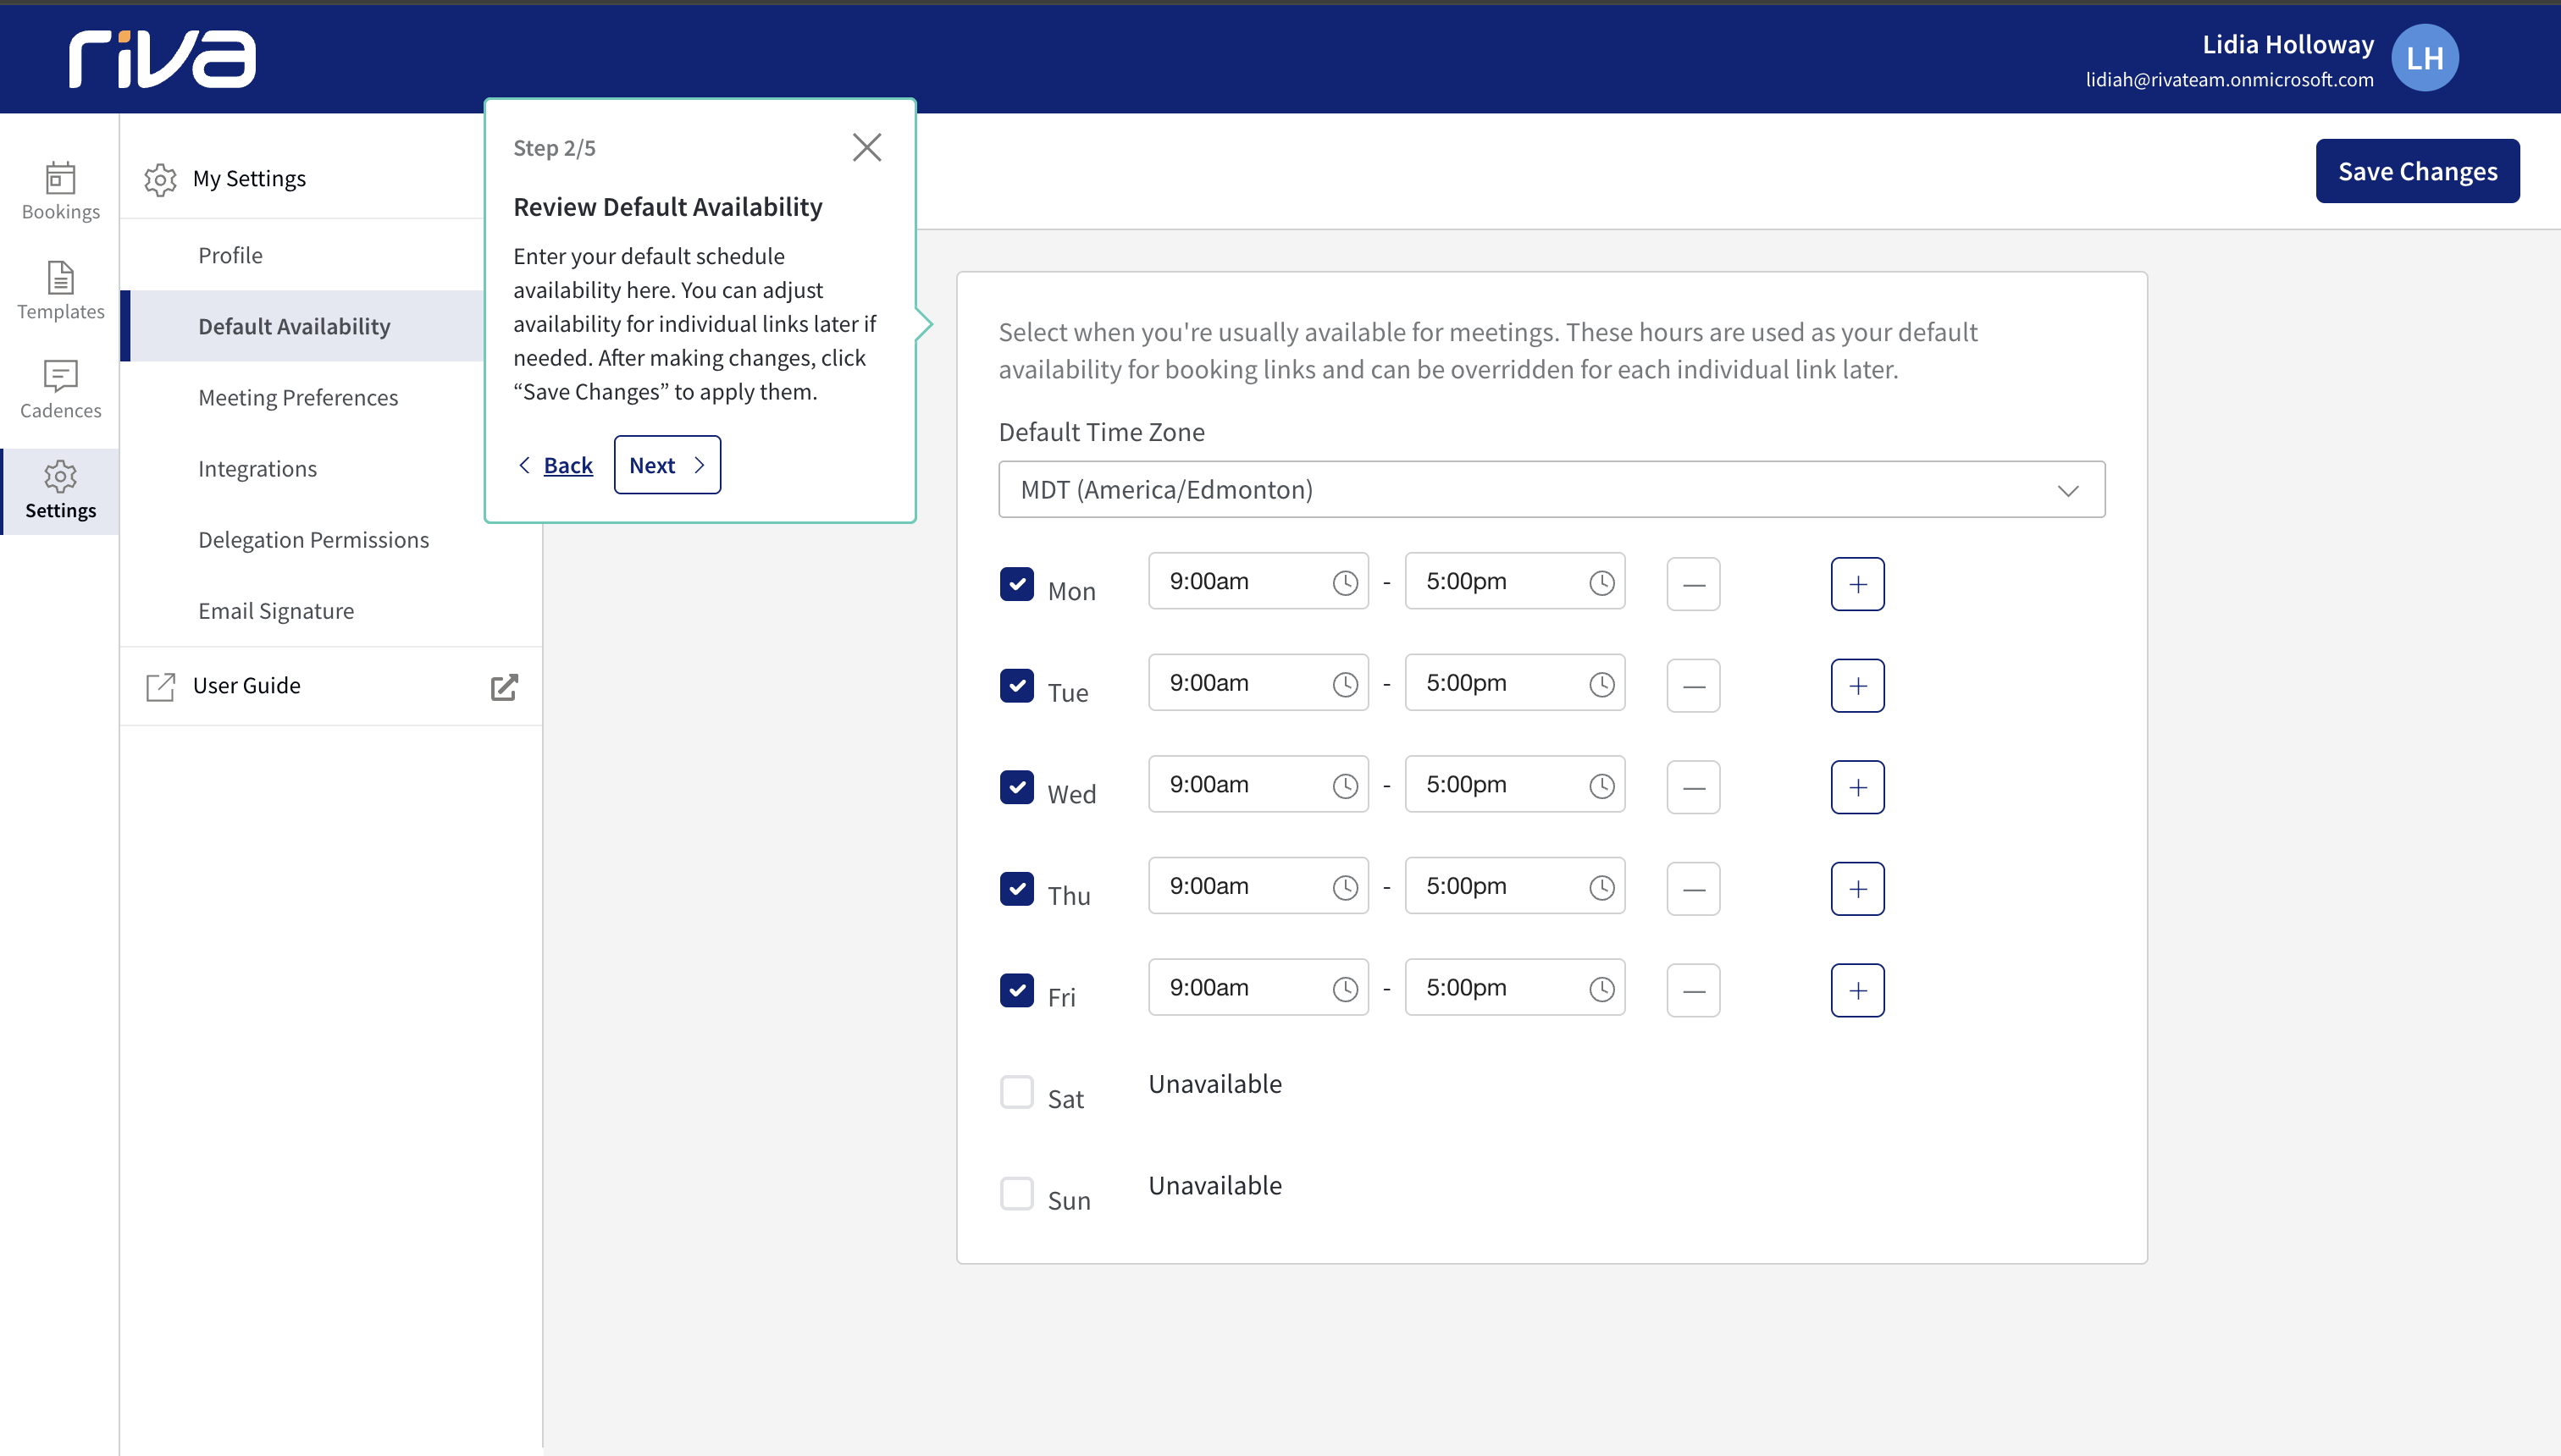The image size is (2561, 1456).
Task: Expand the Default Time Zone dropdown
Action: (1552, 489)
